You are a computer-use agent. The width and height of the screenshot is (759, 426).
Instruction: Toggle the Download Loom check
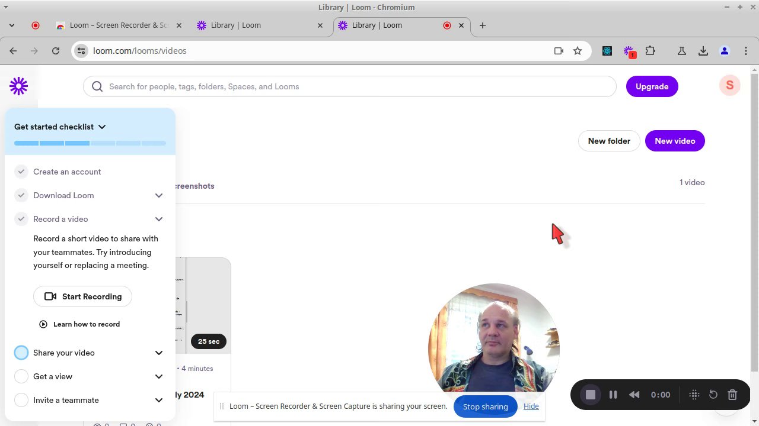point(21,195)
